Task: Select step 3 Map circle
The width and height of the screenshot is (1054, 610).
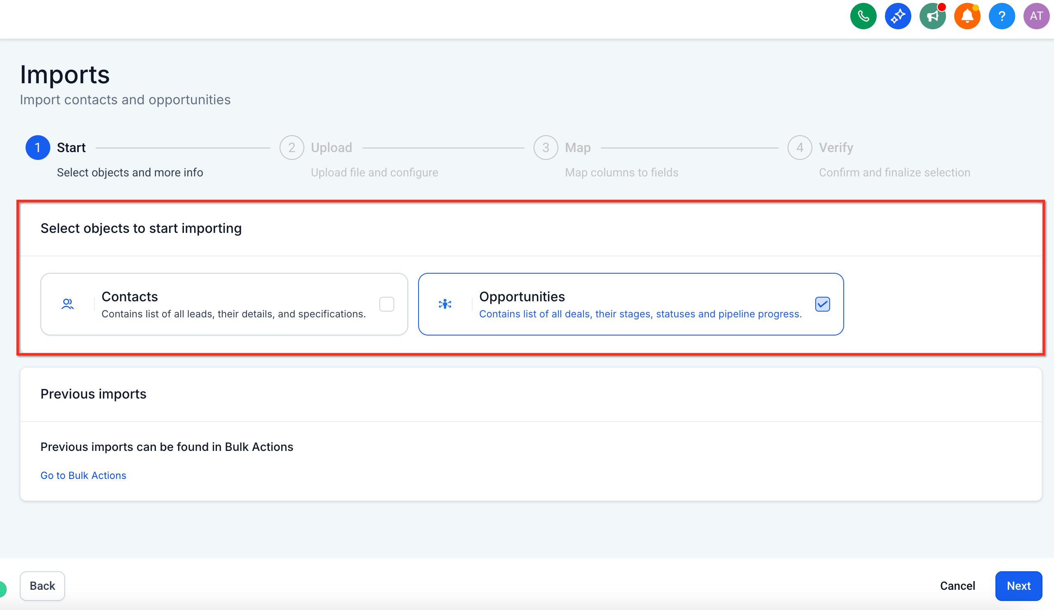Action: [546, 148]
